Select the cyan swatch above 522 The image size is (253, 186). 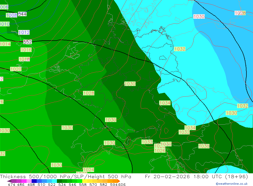54,181
